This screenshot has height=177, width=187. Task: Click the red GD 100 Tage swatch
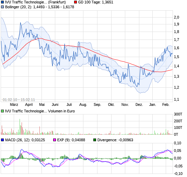(x=75, y=2)
